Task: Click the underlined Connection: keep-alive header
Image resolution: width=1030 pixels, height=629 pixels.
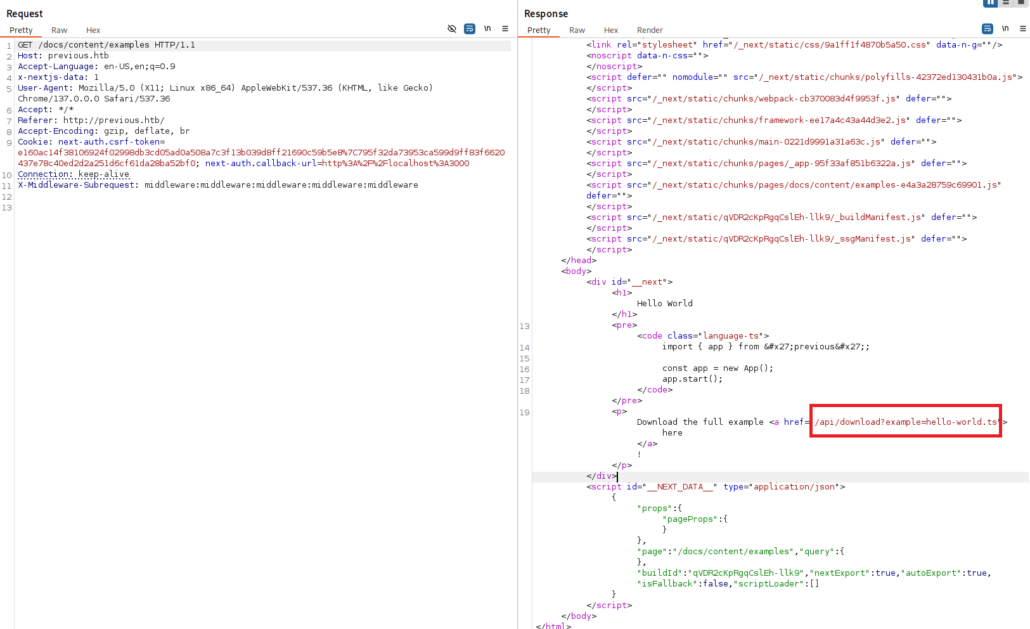Action: click(x=74, y=174)
